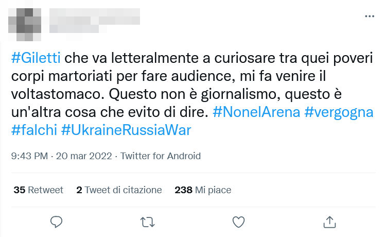Reply to the tweet with the speech bubble icon

pyautogui.click(x=57, y=222)
